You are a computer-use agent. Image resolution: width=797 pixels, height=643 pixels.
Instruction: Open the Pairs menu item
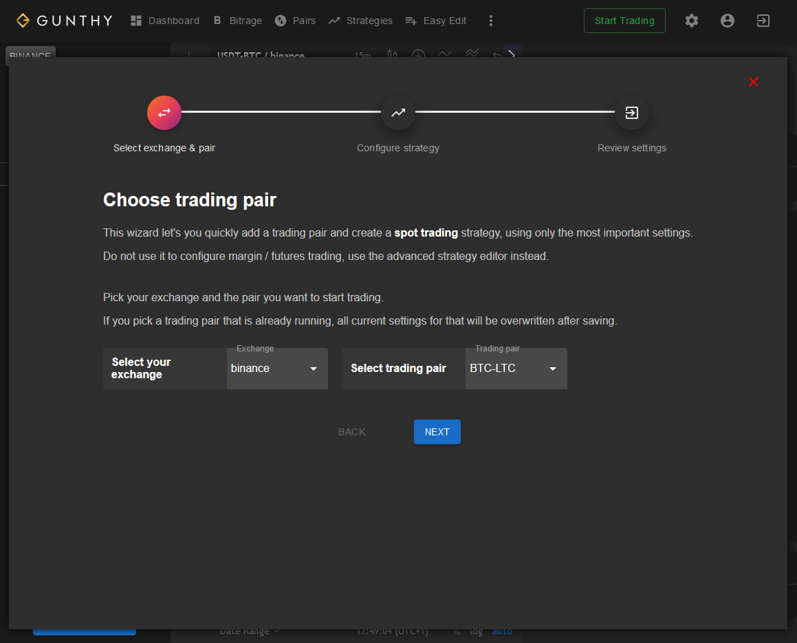pos(295,21)
